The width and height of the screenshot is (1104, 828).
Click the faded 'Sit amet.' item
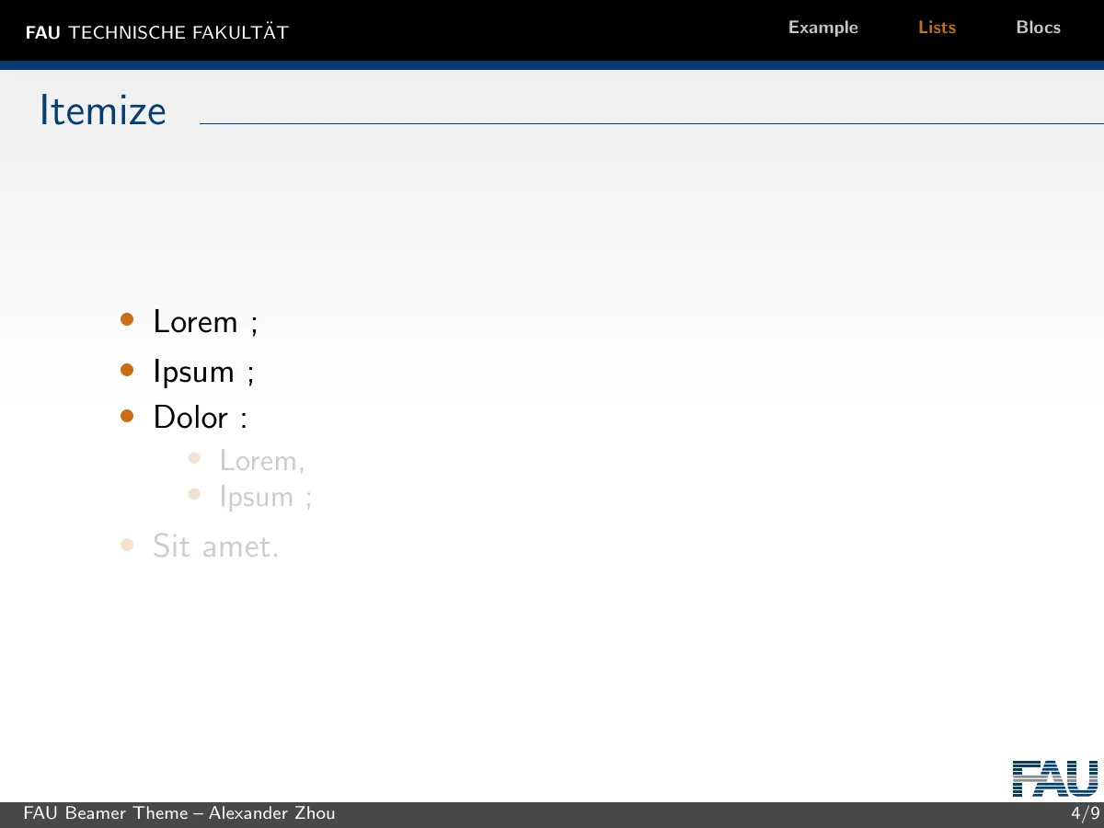(215, 546)
